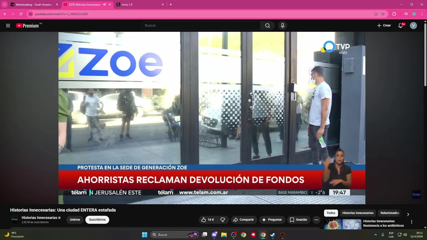Show hidden system tray icons

(376, 235)
